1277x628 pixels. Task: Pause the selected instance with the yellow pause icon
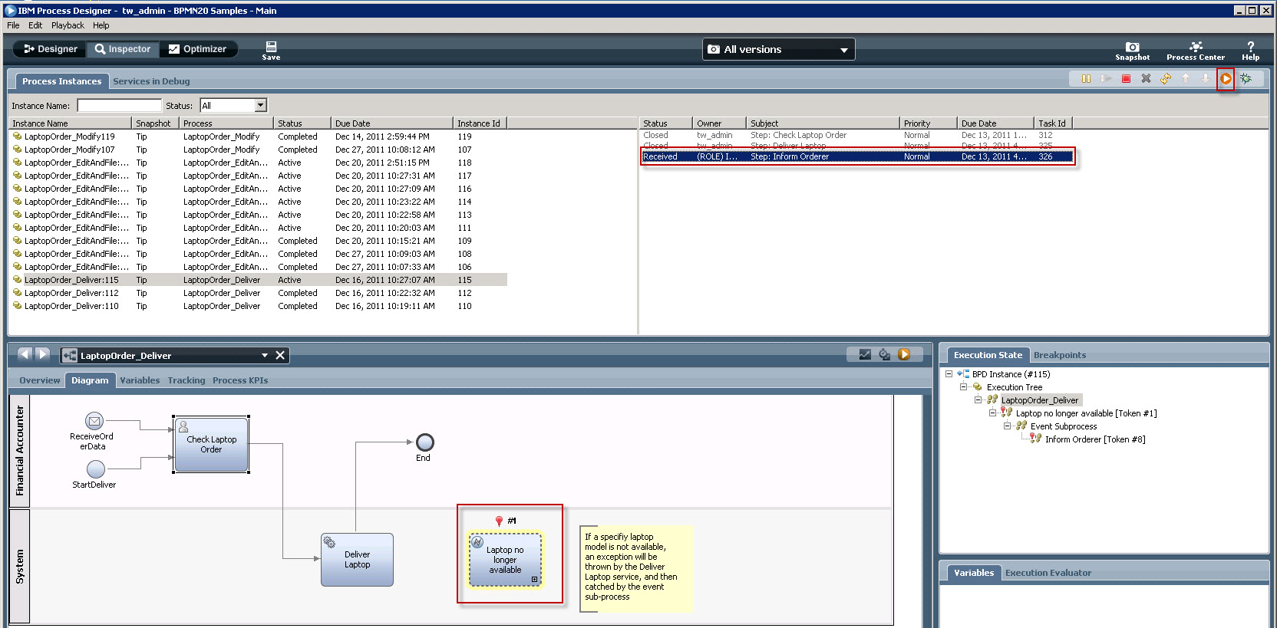pyautogui.click(x=1086, y=78)
